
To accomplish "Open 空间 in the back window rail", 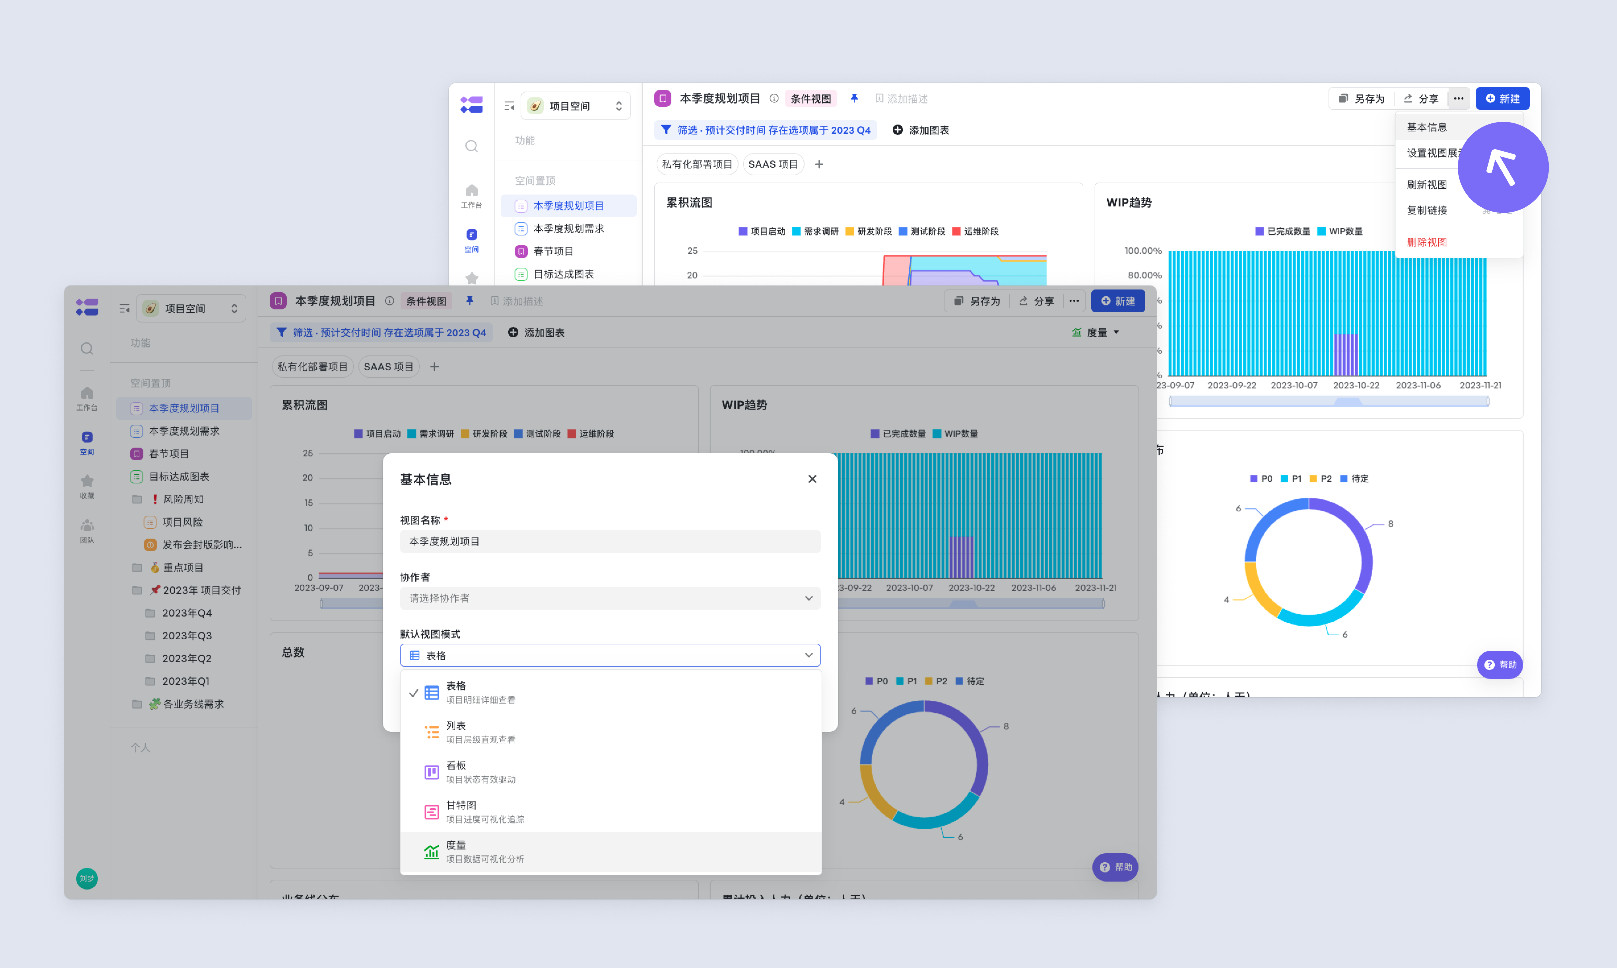I will (x=471, y=241).
